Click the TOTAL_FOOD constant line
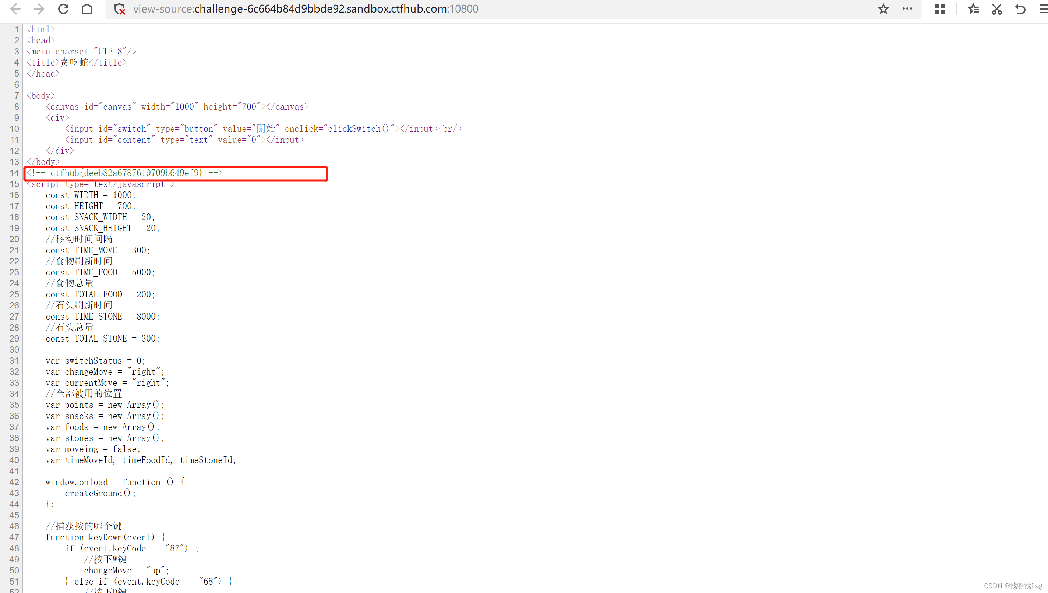Screen dimensions: 1048x593 [100, 294]
